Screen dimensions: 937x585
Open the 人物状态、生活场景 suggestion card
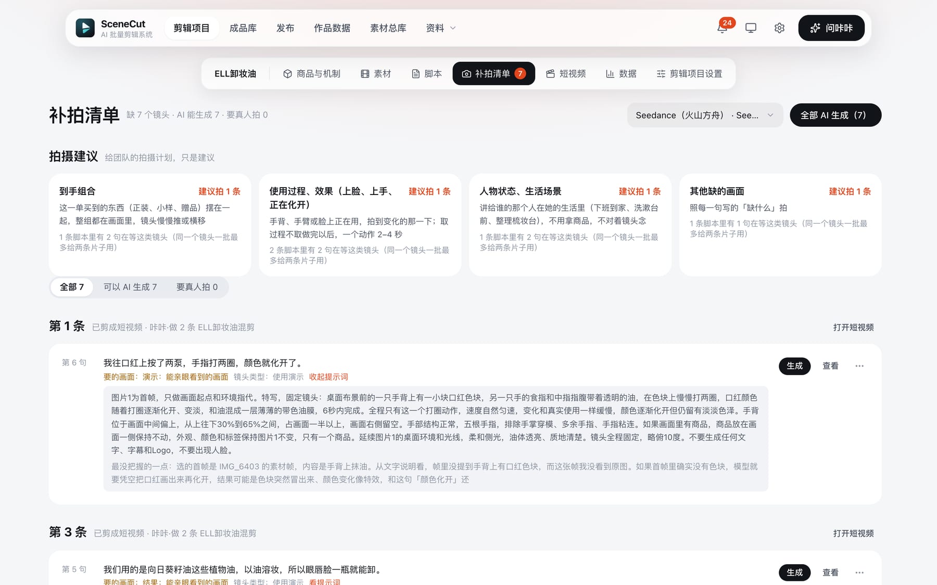(x=570, y=225)
